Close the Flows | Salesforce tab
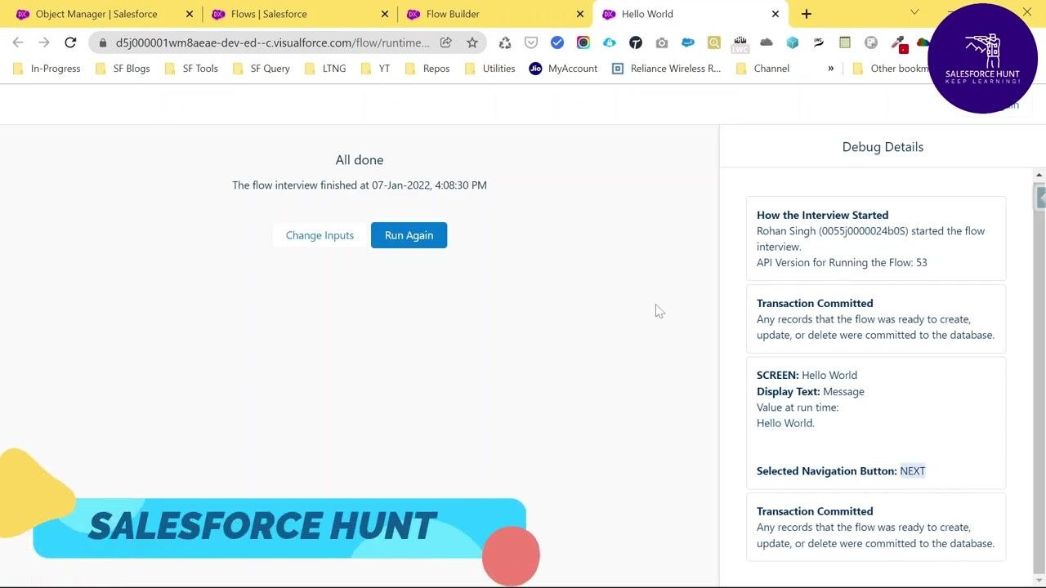Viewport: 1046px width, 588px height. (x=386, y=14)
